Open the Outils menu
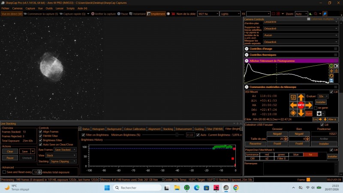Image resolution: width=343 pixels, height=193 pixels. (49, 8)
